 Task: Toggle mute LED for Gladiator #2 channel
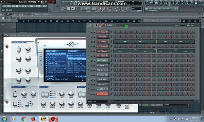89,37
